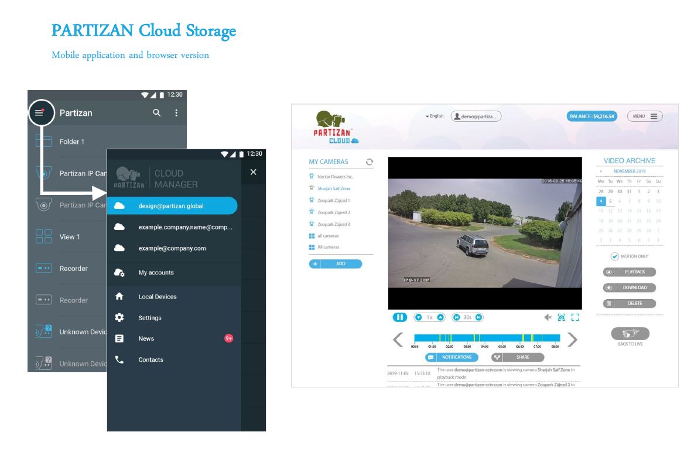Open Folder 1 in the device list

pyautogui.click(x=71, y=141)
